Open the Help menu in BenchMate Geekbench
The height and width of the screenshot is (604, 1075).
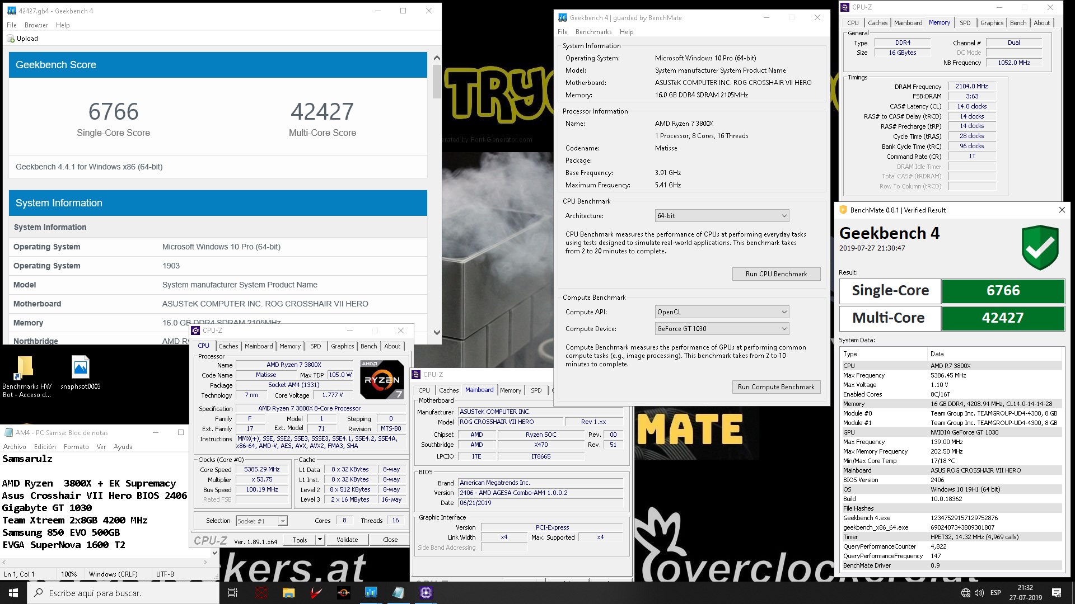pos(627,32)
